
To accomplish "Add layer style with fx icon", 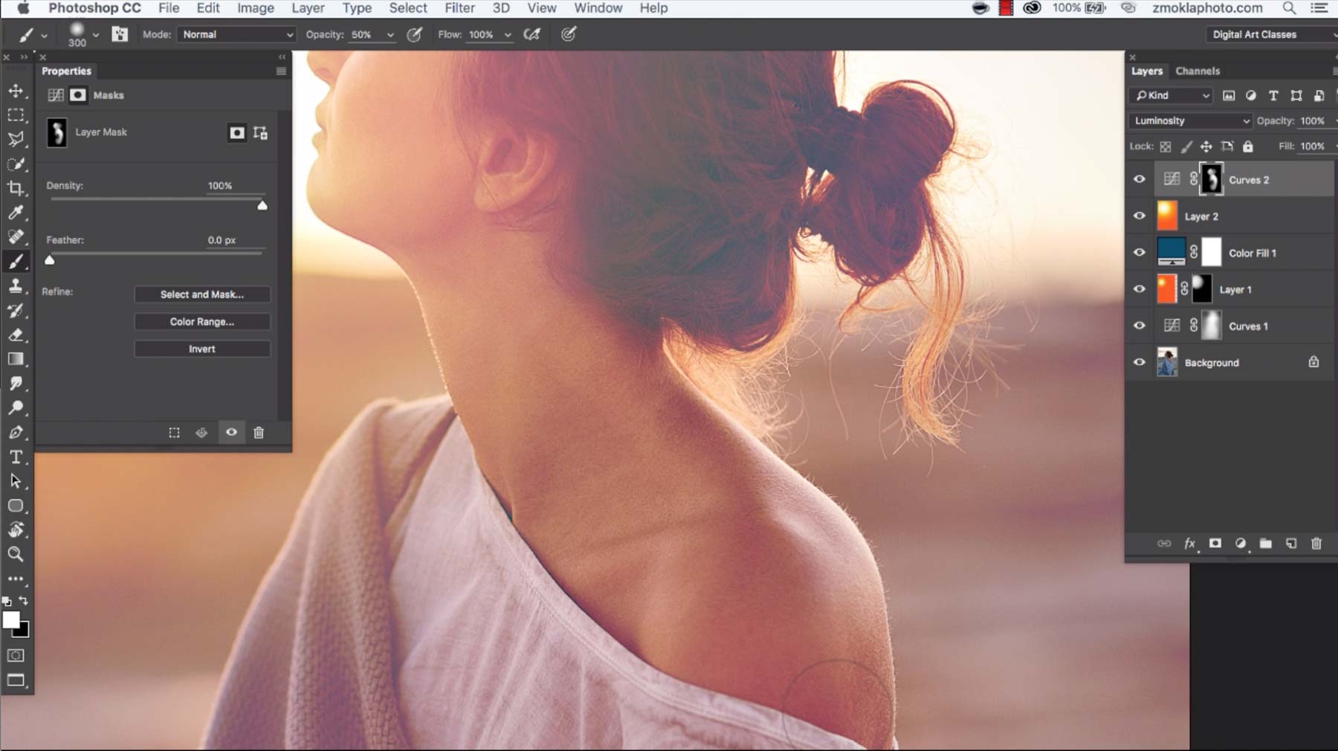I will pyautogui.click(x=1189, y=544).
